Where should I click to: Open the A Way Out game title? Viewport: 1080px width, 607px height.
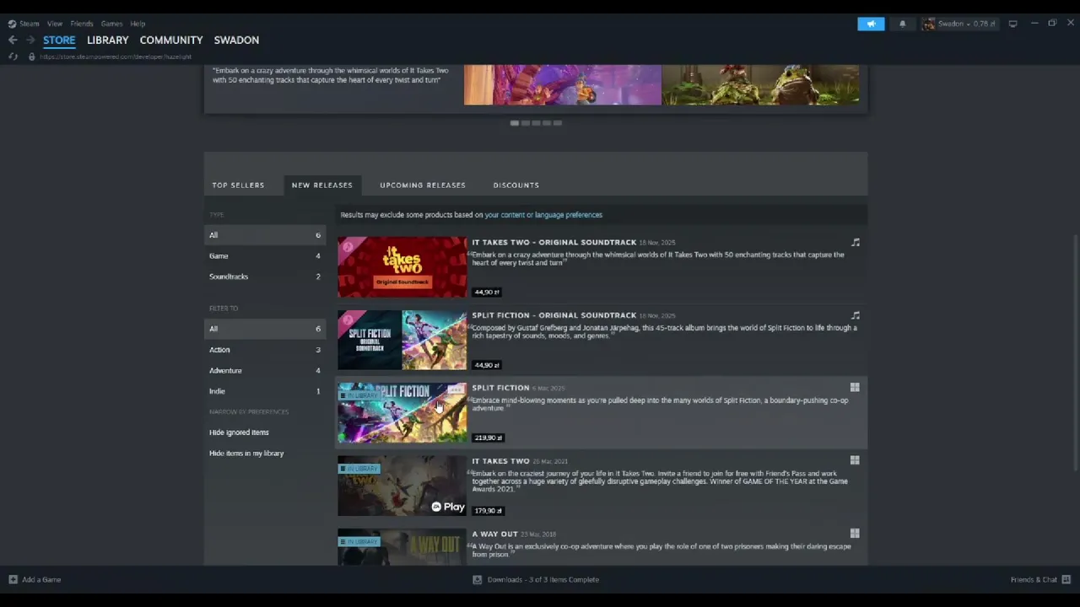click(x=494, y=534)
